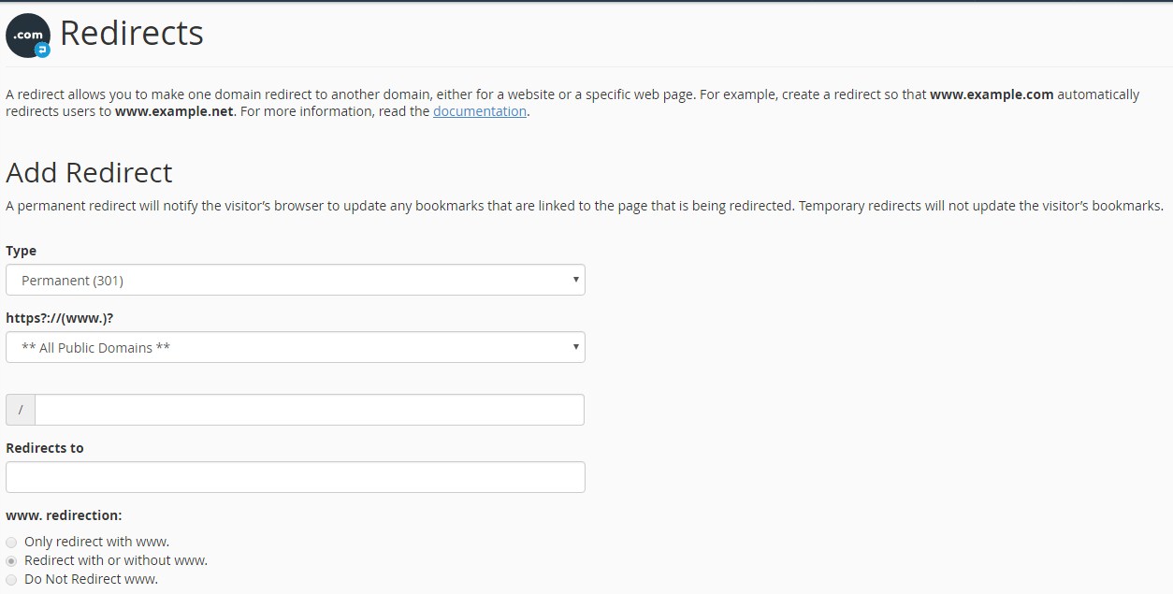Open the documentation link

coord(479,111)
